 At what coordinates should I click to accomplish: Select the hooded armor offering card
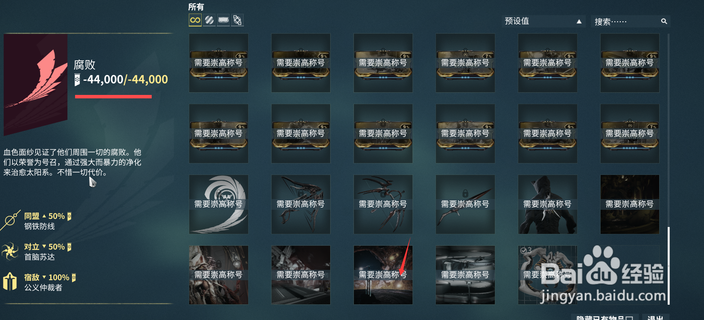(548, 204)
